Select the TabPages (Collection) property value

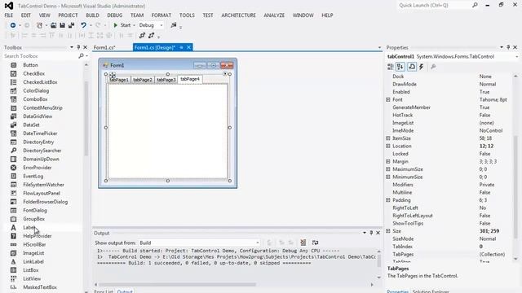click(x=492, y=254)
